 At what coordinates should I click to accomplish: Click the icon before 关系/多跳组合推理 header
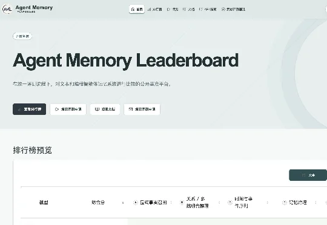pyautogui.click(x=182, y=202)
